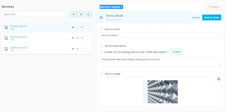Move Service name 1 down with arrow
The width and height of the screenshot is (225, 112).
click(82, 27)
